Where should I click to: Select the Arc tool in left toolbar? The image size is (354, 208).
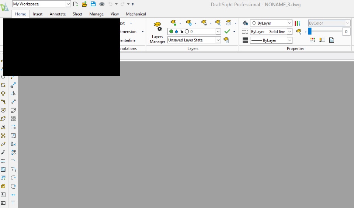click(x=3, y=93)
